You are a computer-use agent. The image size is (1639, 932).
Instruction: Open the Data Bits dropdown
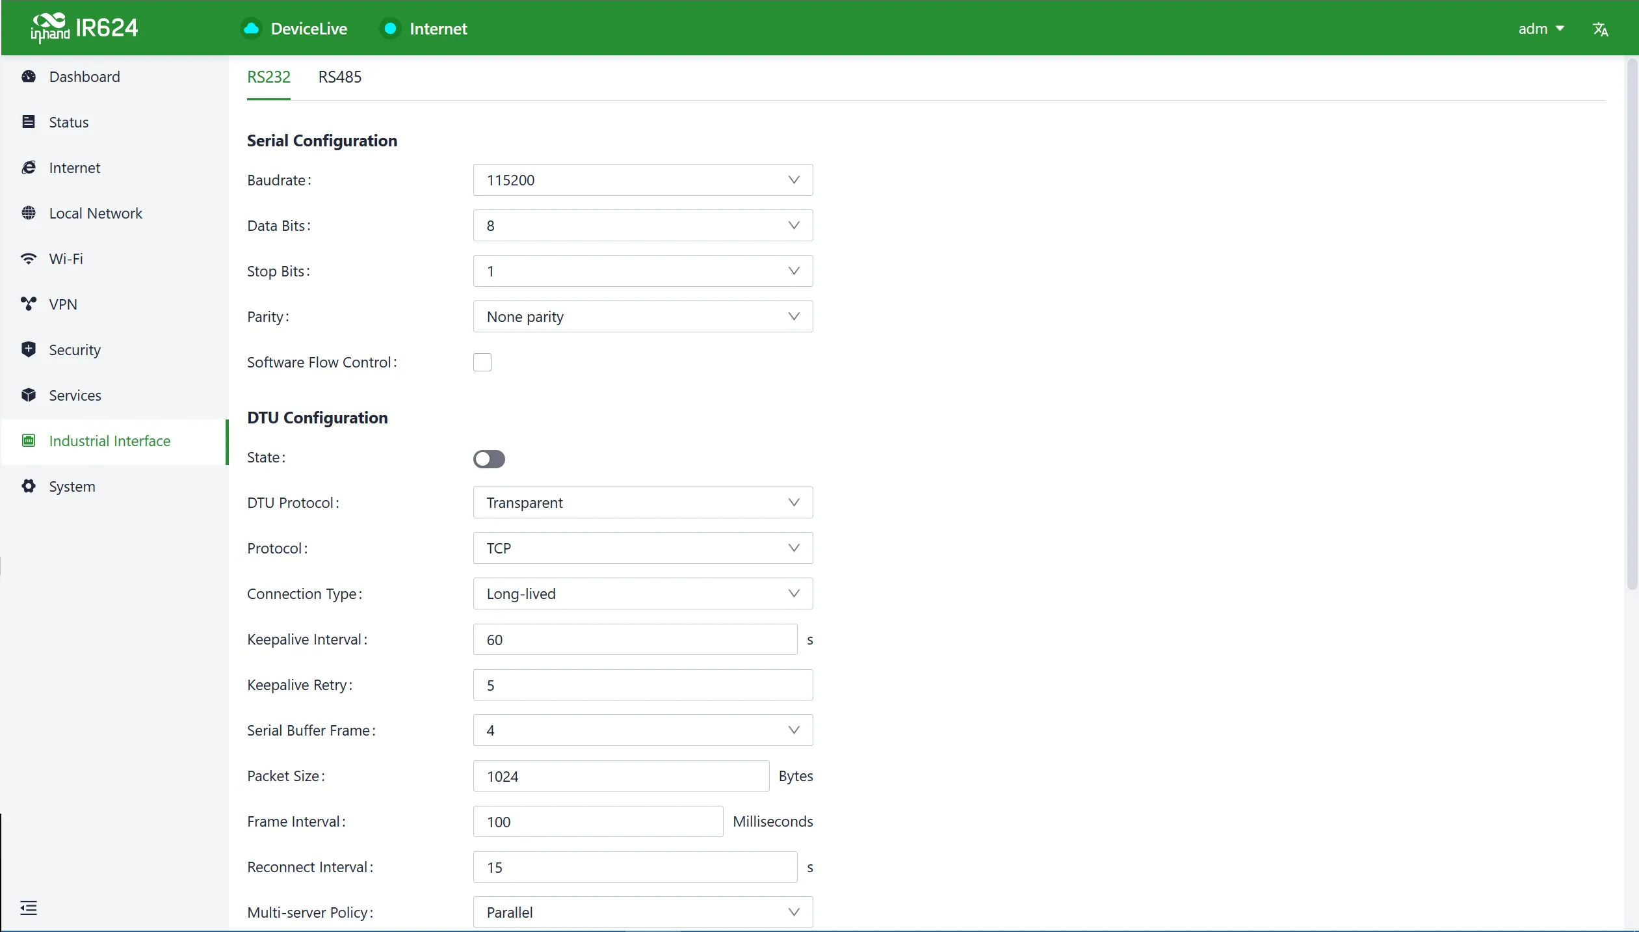point(643,226)
